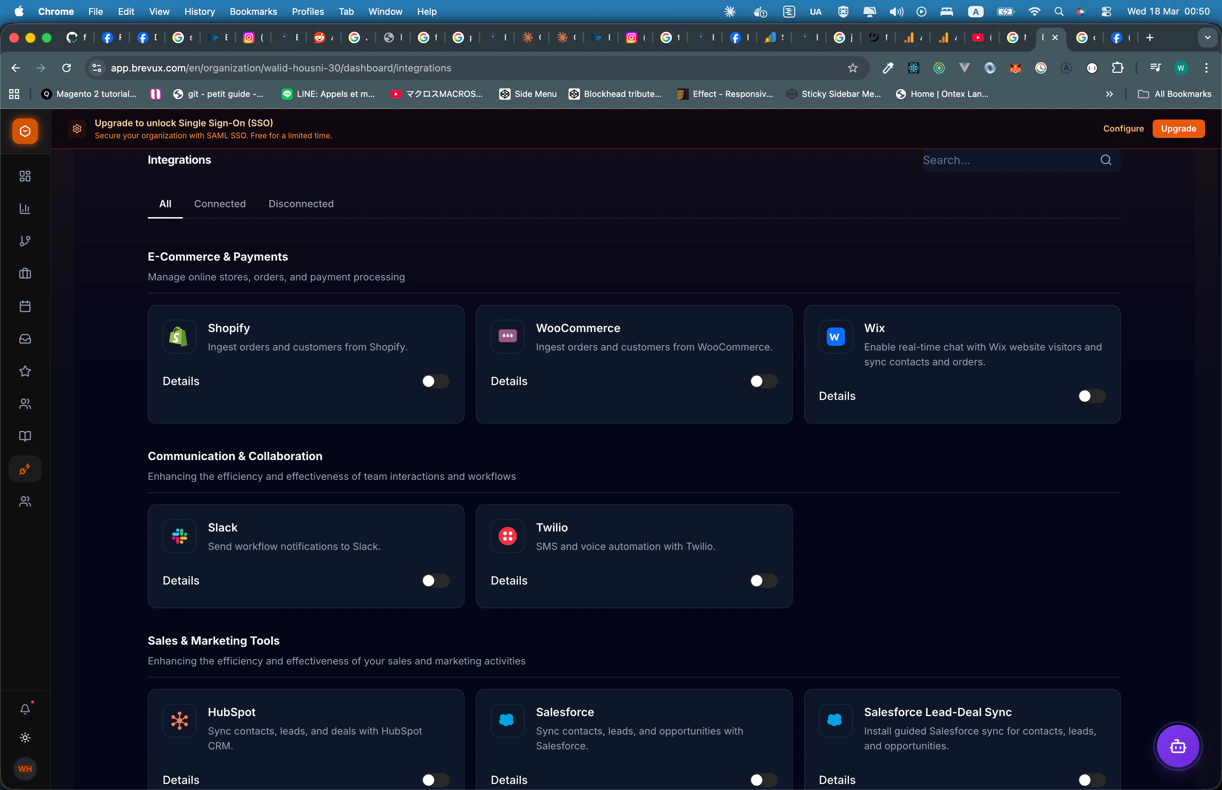The width and height of the screenshot is (1222, 790).
Task: Go back using the browser back arrow
Action: tap(16, 68)
